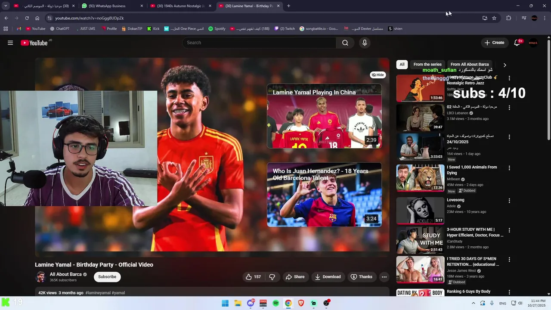Screen dimensions: 551x310
Task: Focus the YouTube search field
Action: tap(259, 43)
